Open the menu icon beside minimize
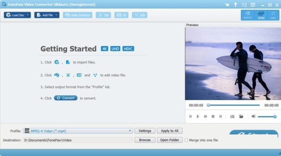 253,5
